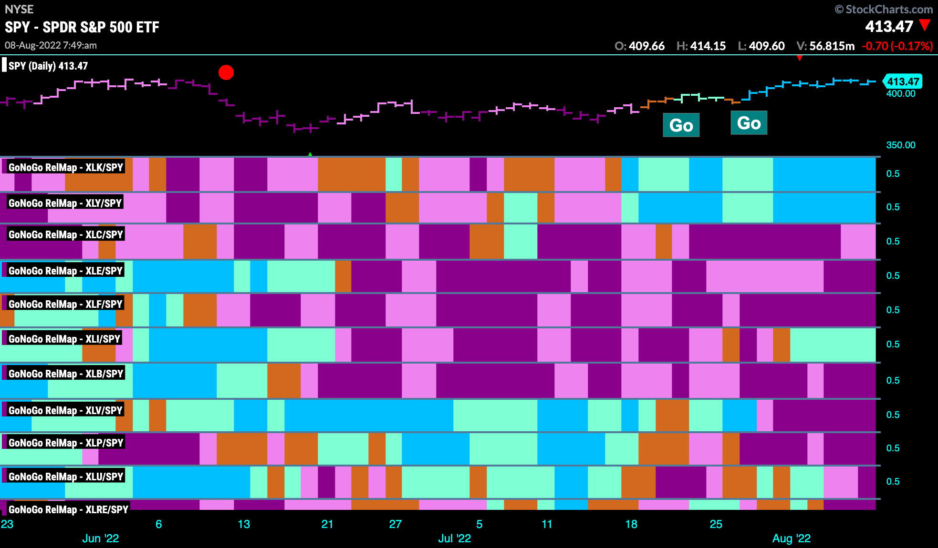Click date label 27 on time axis
The width and height of the screenshot is (938, 548).
[x=396, y=524]
